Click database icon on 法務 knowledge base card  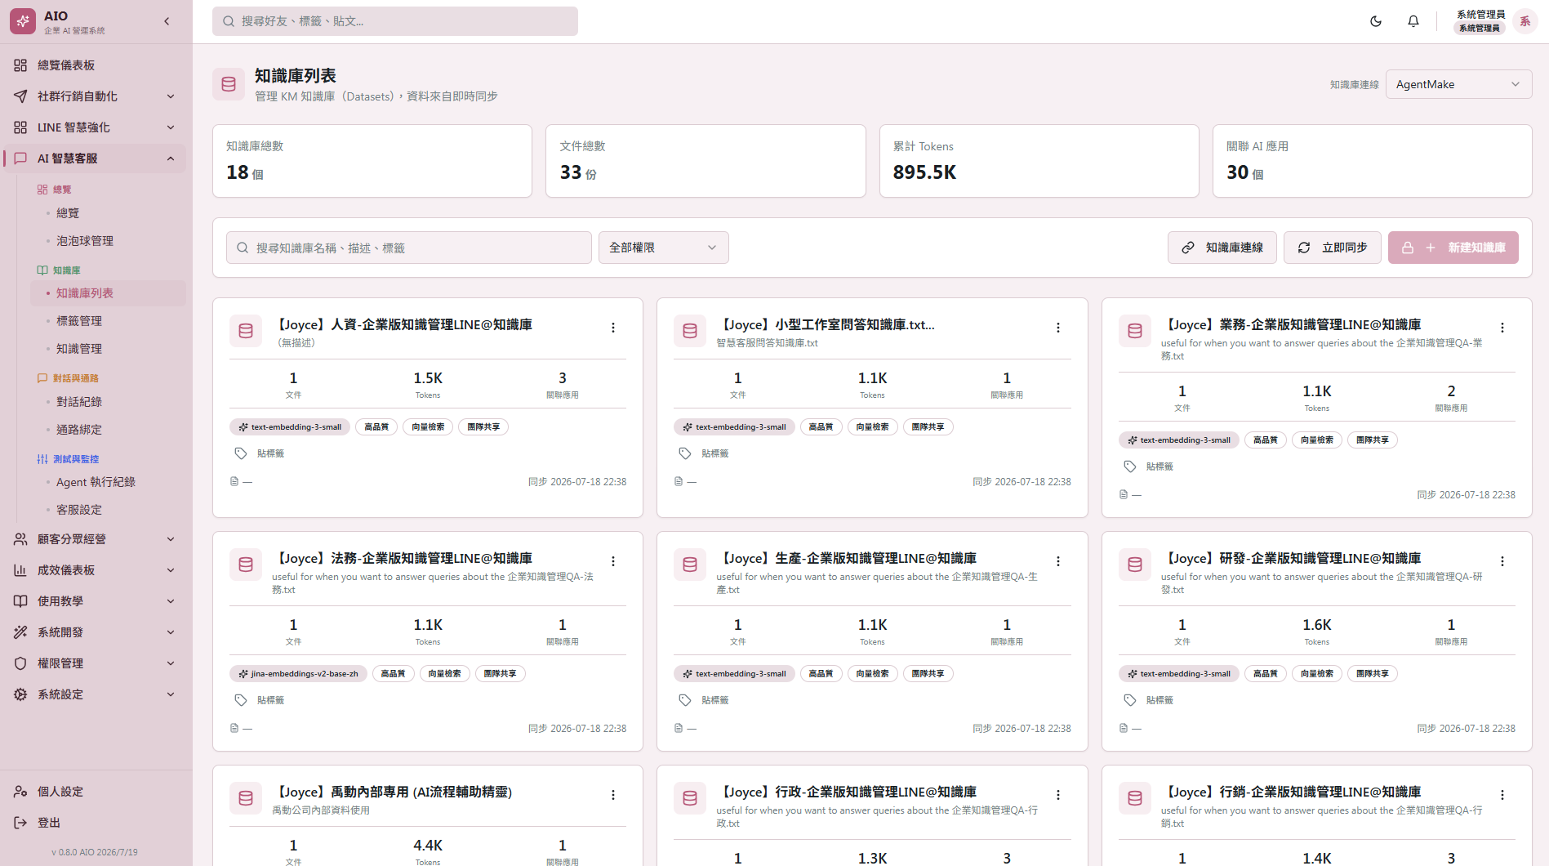246,565
